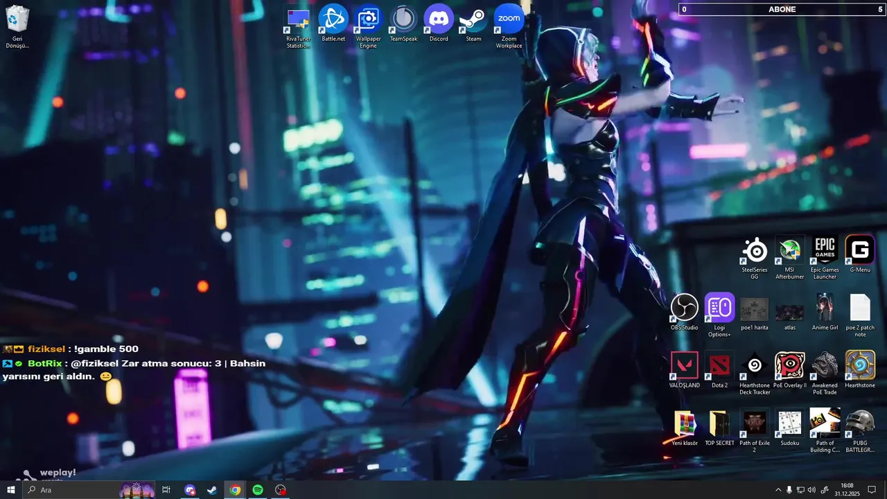Screen dimensions: 887x499
Task: Click the search highlight illustration in taskbar
Action: (x=137, y=490)
